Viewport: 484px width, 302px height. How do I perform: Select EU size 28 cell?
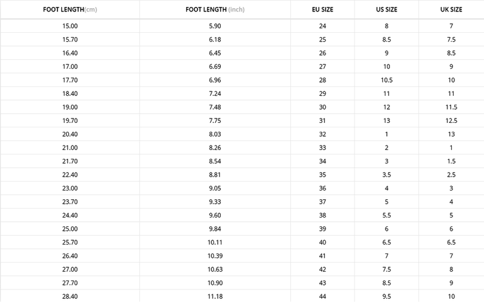[x=322, y=80]
